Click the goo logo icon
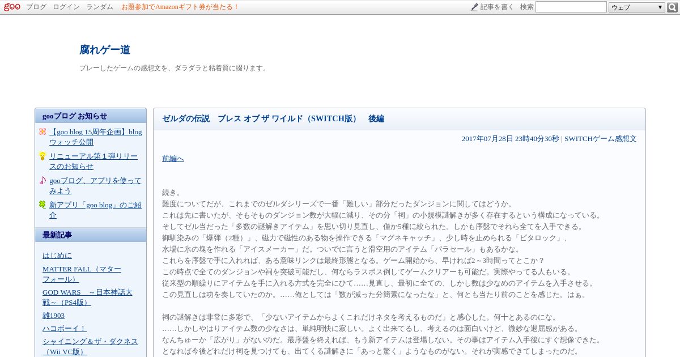The height and width of the screenshot is (357, 680). (x=12, y=7)
